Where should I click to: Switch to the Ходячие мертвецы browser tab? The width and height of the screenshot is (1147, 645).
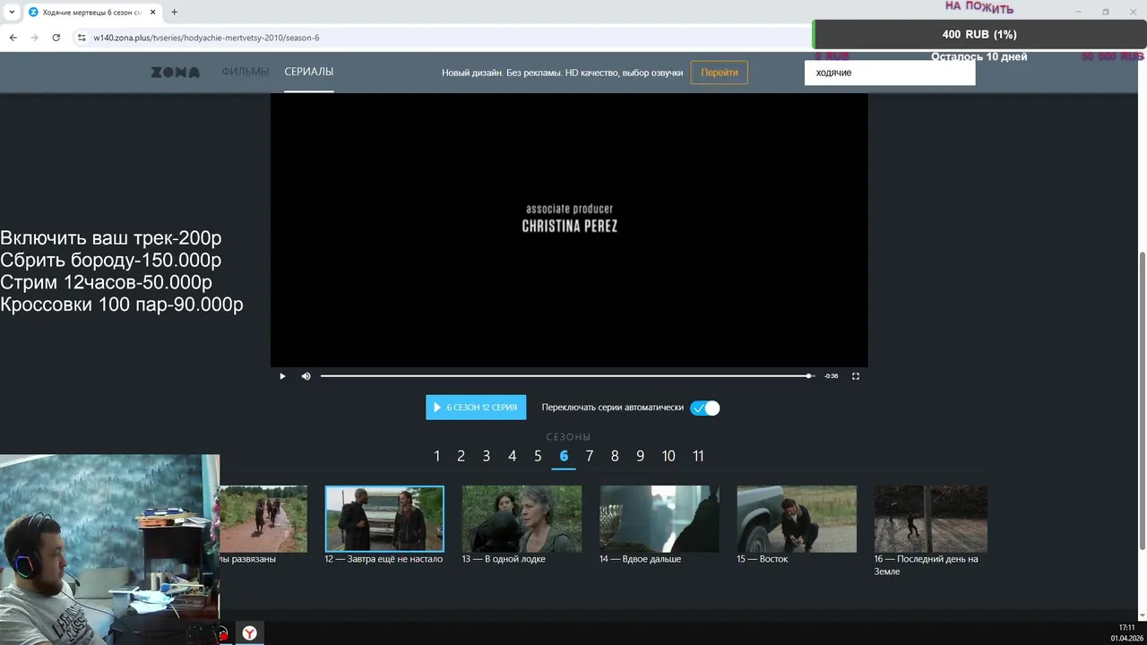pos(91,13)
